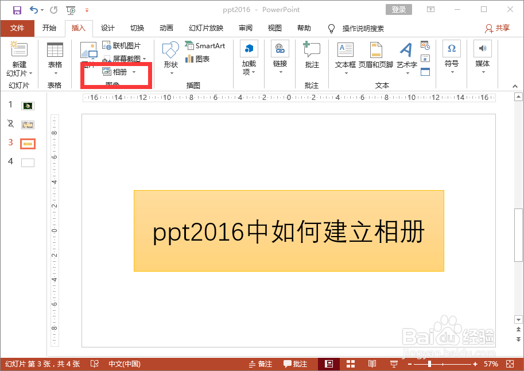Screen dimensions: 524x371
Task: Insert a SmartArt graphic
Action: (x=205, y=45)
